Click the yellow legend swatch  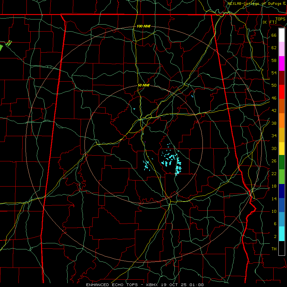pos(282,149)
